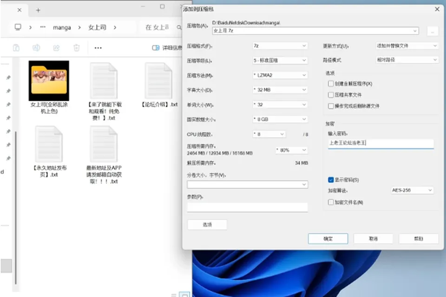446x297 pixels.
Task: Open the 分卷大小 combo box
Action: point(248,185)
